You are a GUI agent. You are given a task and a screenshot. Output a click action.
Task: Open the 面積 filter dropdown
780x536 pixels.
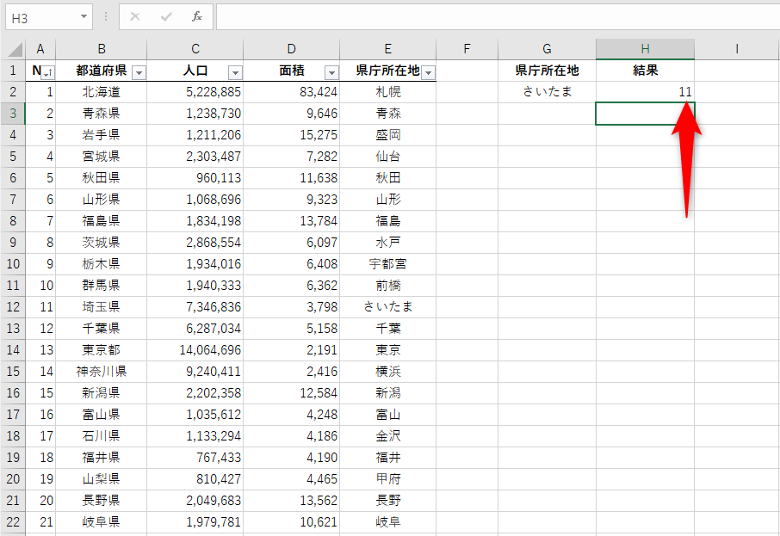click(331, 73)
